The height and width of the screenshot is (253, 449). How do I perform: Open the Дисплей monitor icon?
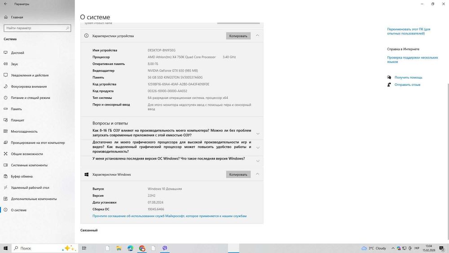point(5,53)
